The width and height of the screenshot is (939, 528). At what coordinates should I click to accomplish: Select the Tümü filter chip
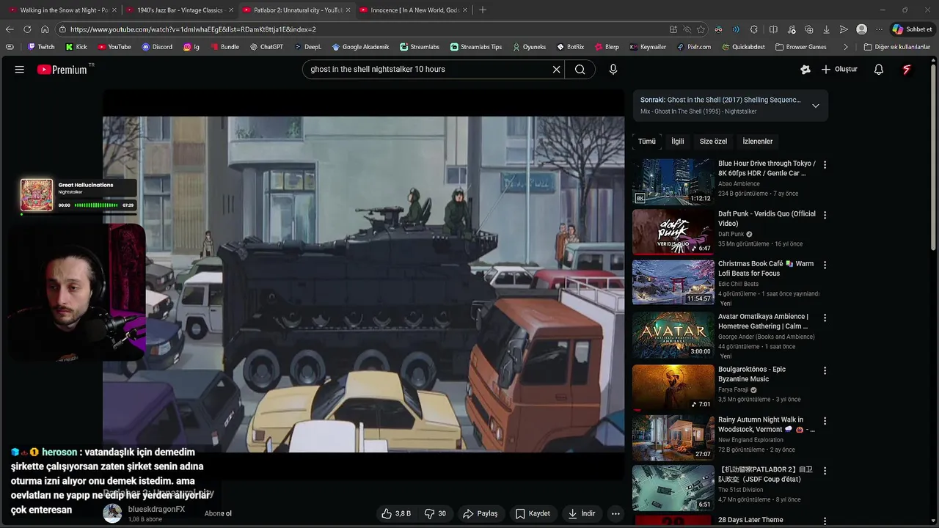click(646, 142)
